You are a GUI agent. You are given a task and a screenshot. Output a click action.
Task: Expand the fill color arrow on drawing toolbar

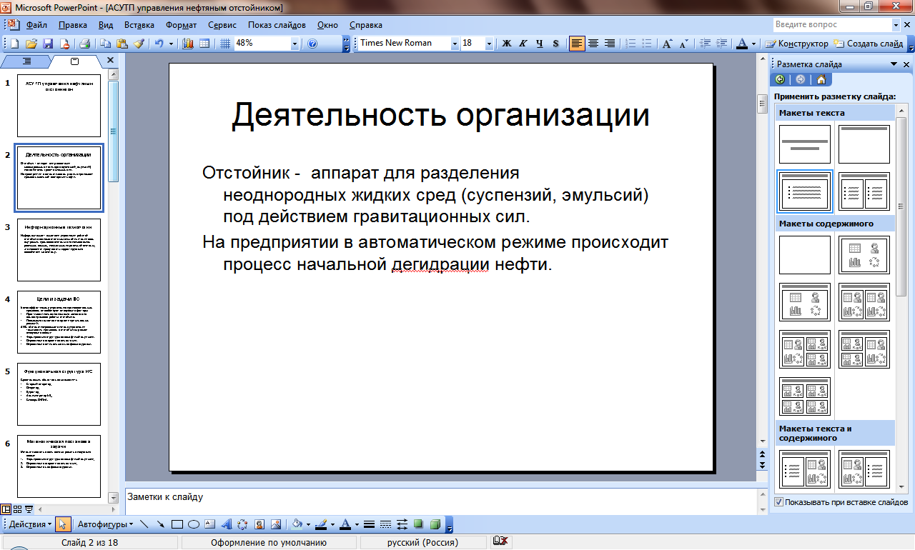click(x=308, y=524)
